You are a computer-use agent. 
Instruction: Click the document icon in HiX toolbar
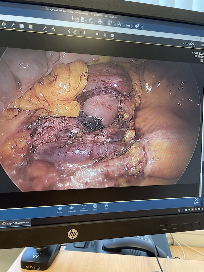pyautogui.click(x=82, y=19)
